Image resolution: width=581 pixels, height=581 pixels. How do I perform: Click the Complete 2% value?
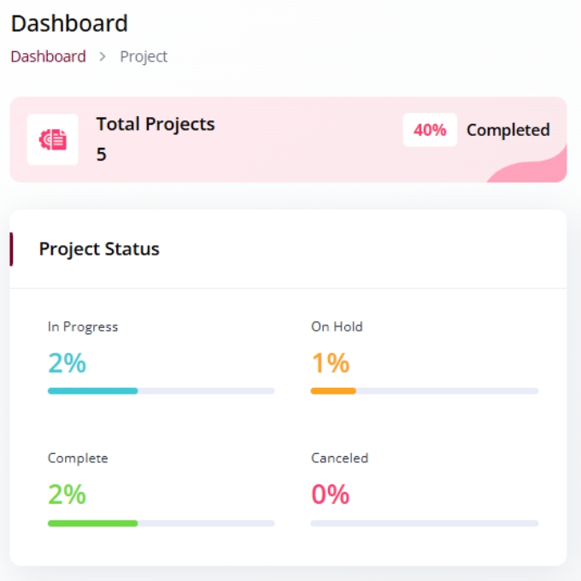[67, 495]
